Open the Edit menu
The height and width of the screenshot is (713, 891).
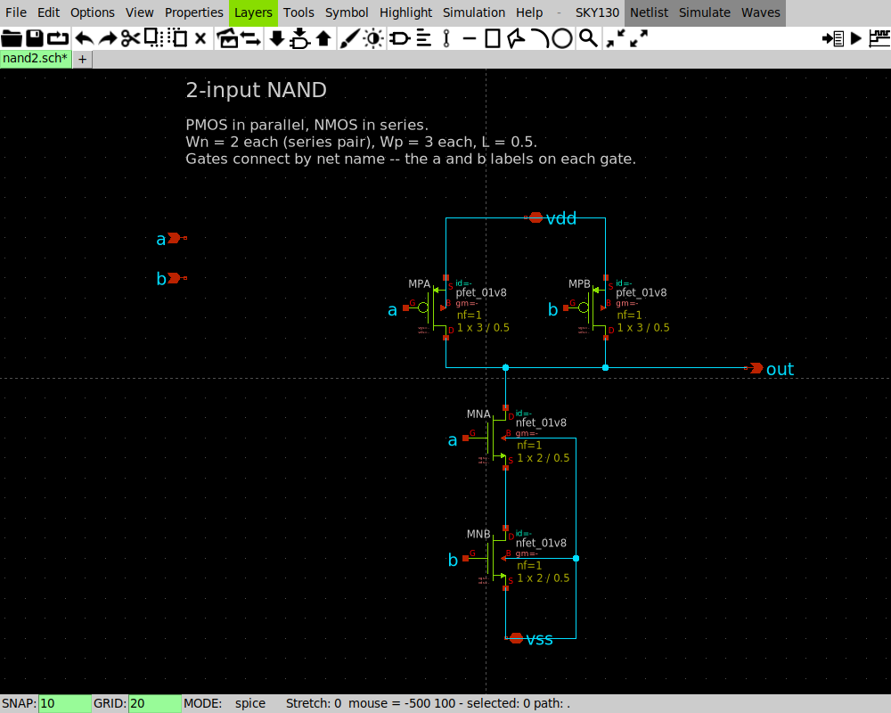pyautogui.click(x=48, y=12)
